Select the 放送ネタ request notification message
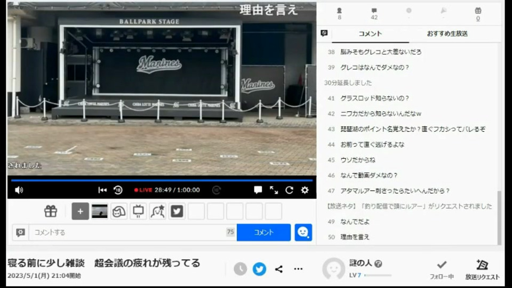 409,206
